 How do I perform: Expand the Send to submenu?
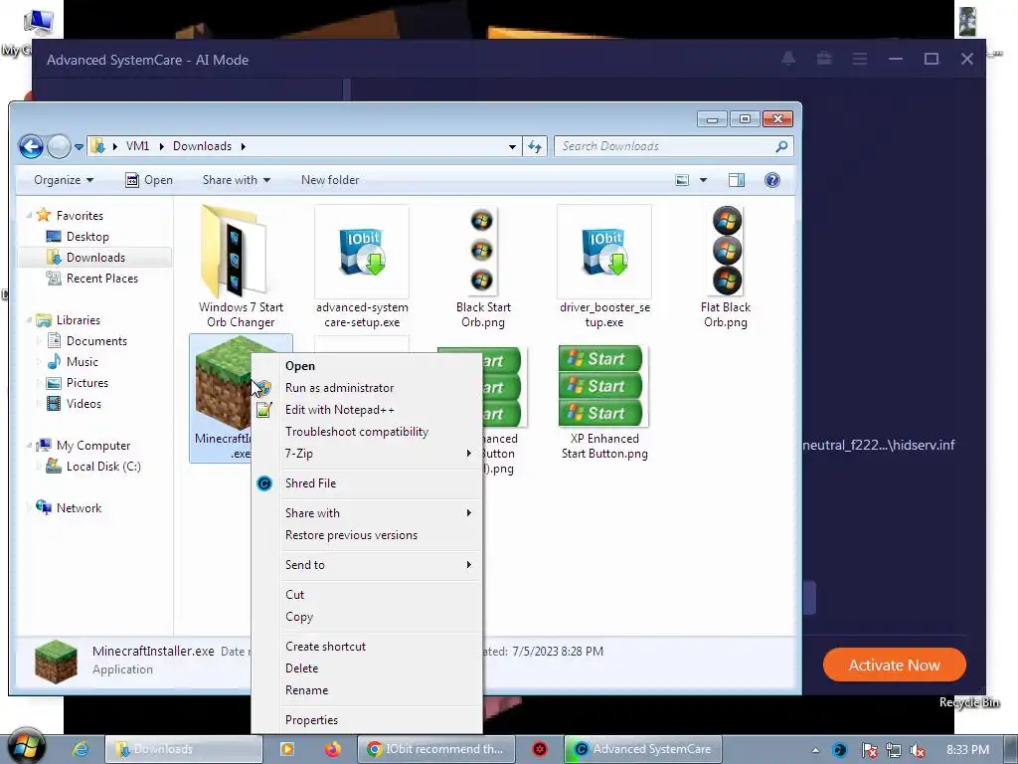click(367, 565)
